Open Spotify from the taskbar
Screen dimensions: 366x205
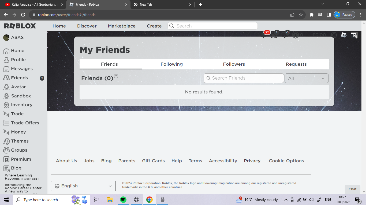(x=123, y=200)
